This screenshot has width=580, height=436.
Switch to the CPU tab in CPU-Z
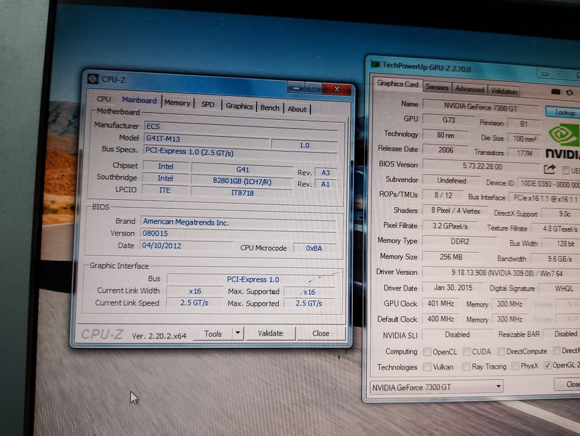point(104,99)
